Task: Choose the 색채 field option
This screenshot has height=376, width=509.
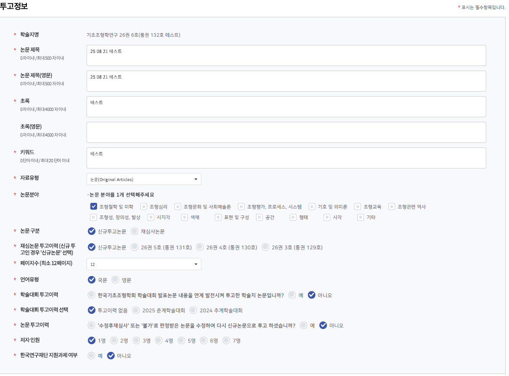Action: tap(185, 217)
